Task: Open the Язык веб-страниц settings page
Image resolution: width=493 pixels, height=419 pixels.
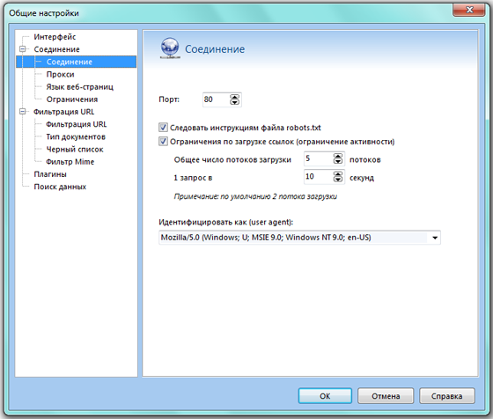Action: coord(79,87)
